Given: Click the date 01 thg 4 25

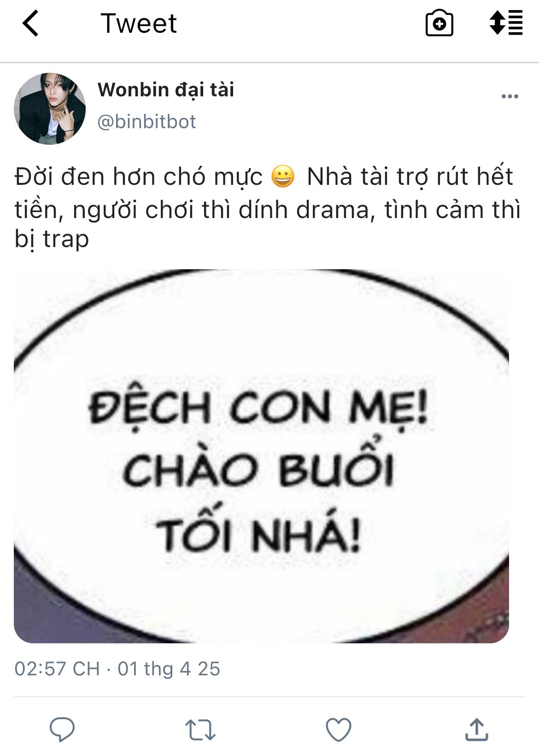Looking at the screenshot, I should [169, 669].
